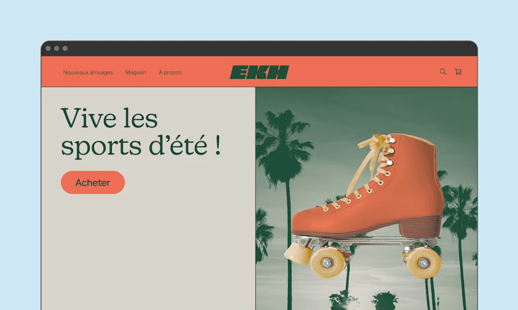518x310 pixels.
Task: Click the front yellow skate wheel
Action: point(328,263)
